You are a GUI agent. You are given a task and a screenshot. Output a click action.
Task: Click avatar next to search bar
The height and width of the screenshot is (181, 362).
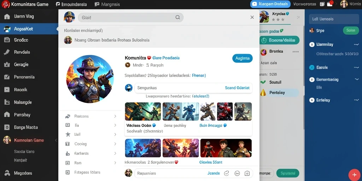(x=69, y=17)
